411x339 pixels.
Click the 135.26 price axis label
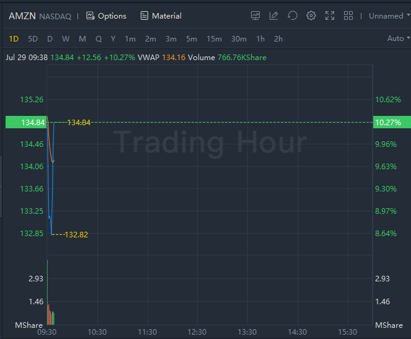32,100
